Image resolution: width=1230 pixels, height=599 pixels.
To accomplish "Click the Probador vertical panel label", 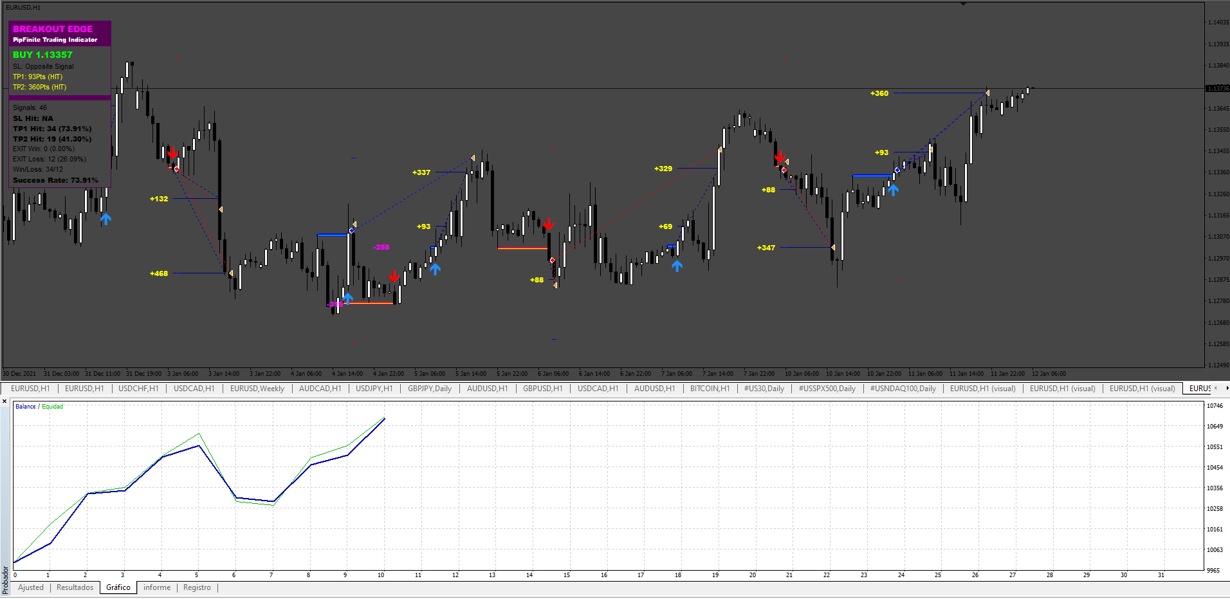I will 5,580.
